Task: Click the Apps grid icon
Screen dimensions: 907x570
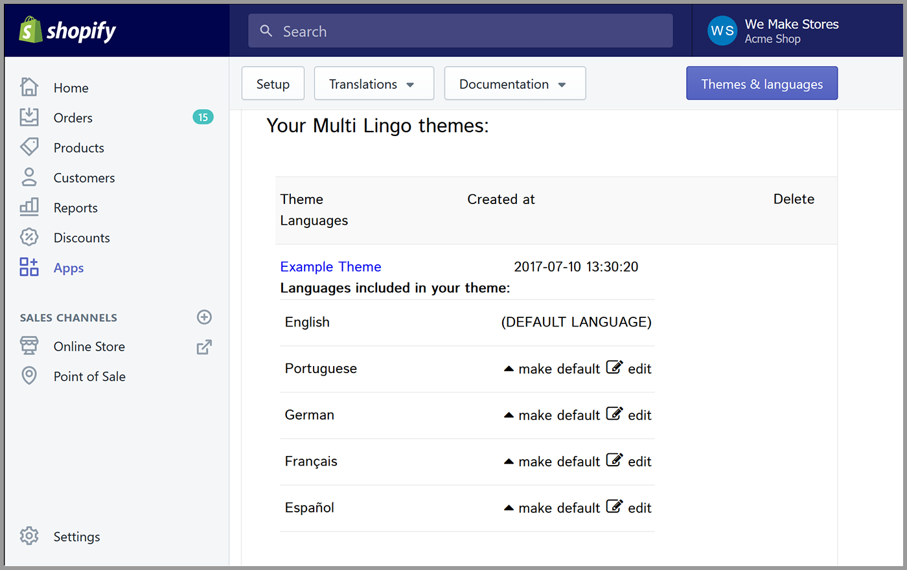Action: pos(29,267)
